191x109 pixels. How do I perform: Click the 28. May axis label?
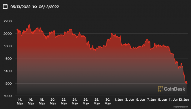97,102
